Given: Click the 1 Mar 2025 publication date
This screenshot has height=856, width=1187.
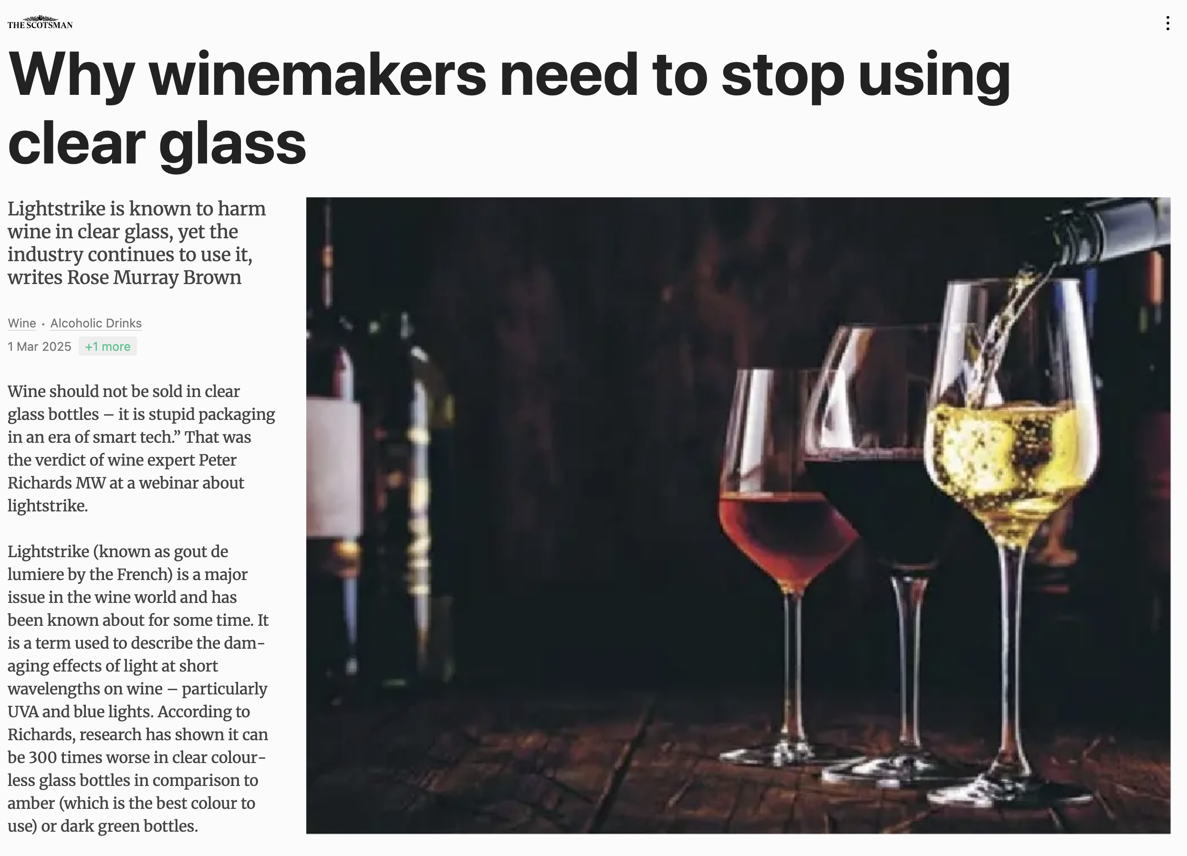Looking at the screenshot, I should (39, 346).
